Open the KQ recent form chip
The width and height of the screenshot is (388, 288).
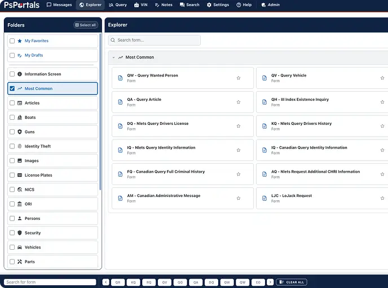coord(133,282)
